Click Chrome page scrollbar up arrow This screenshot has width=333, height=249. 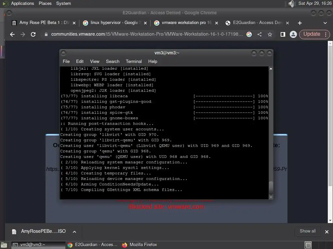(x=330, y=43)
